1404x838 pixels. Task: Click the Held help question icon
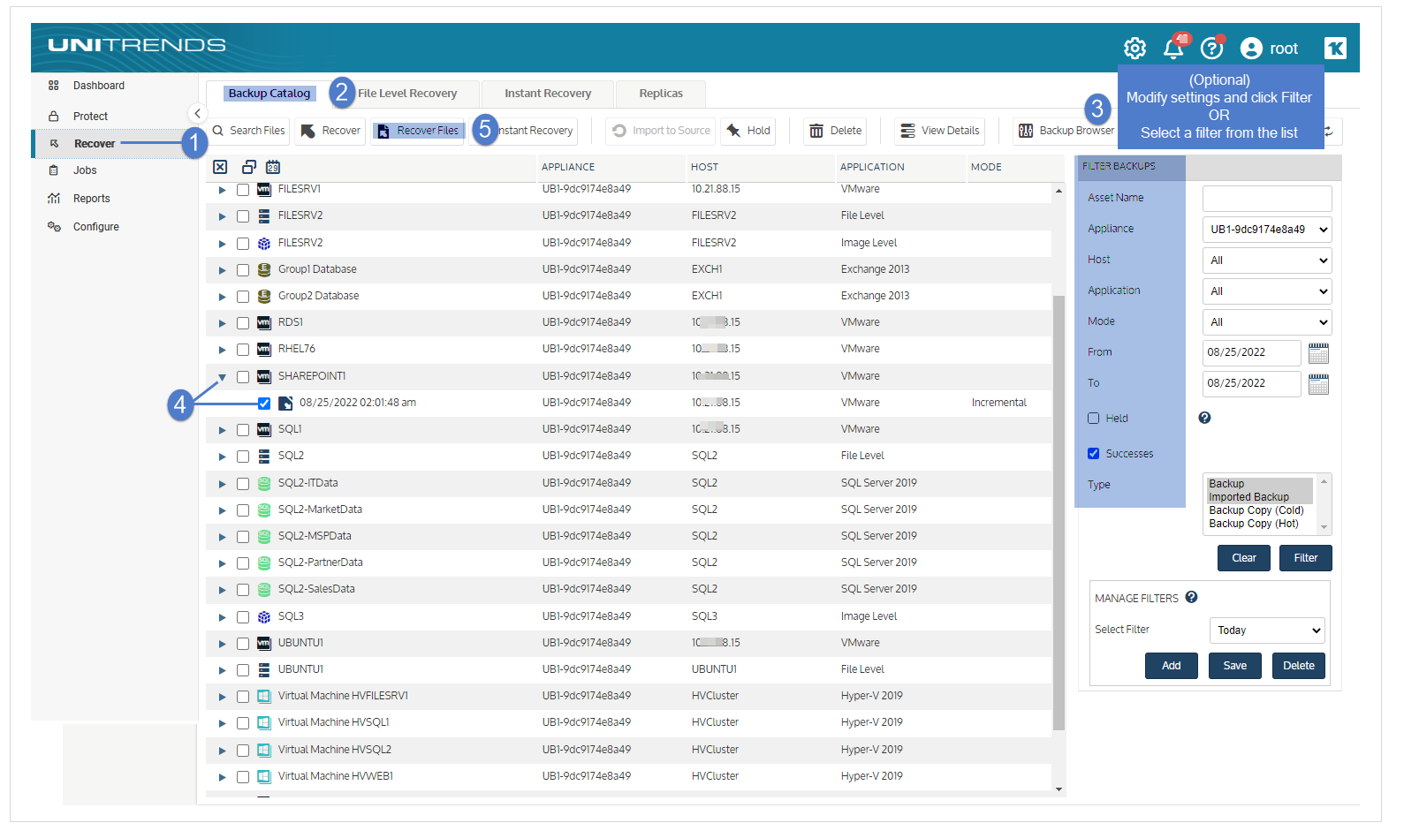tap(1204, 418)
